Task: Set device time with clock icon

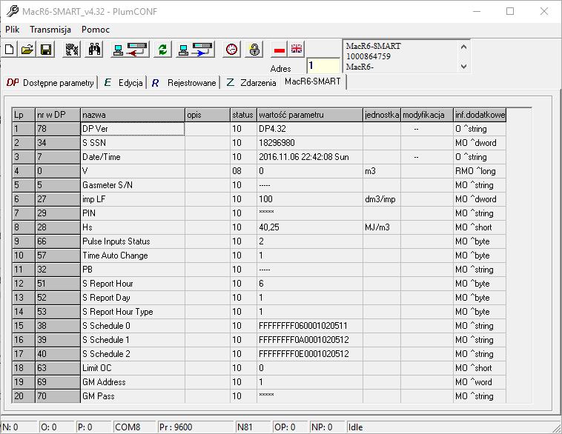Action: point(231,50)
